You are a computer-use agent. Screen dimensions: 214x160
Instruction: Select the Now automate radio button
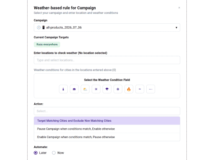[54, 153]
